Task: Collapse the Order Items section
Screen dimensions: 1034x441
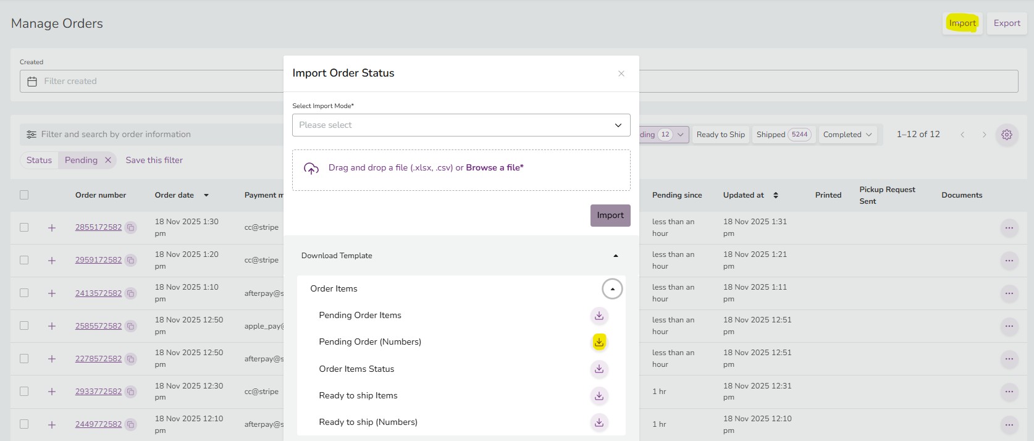Action: click(612, 289)
